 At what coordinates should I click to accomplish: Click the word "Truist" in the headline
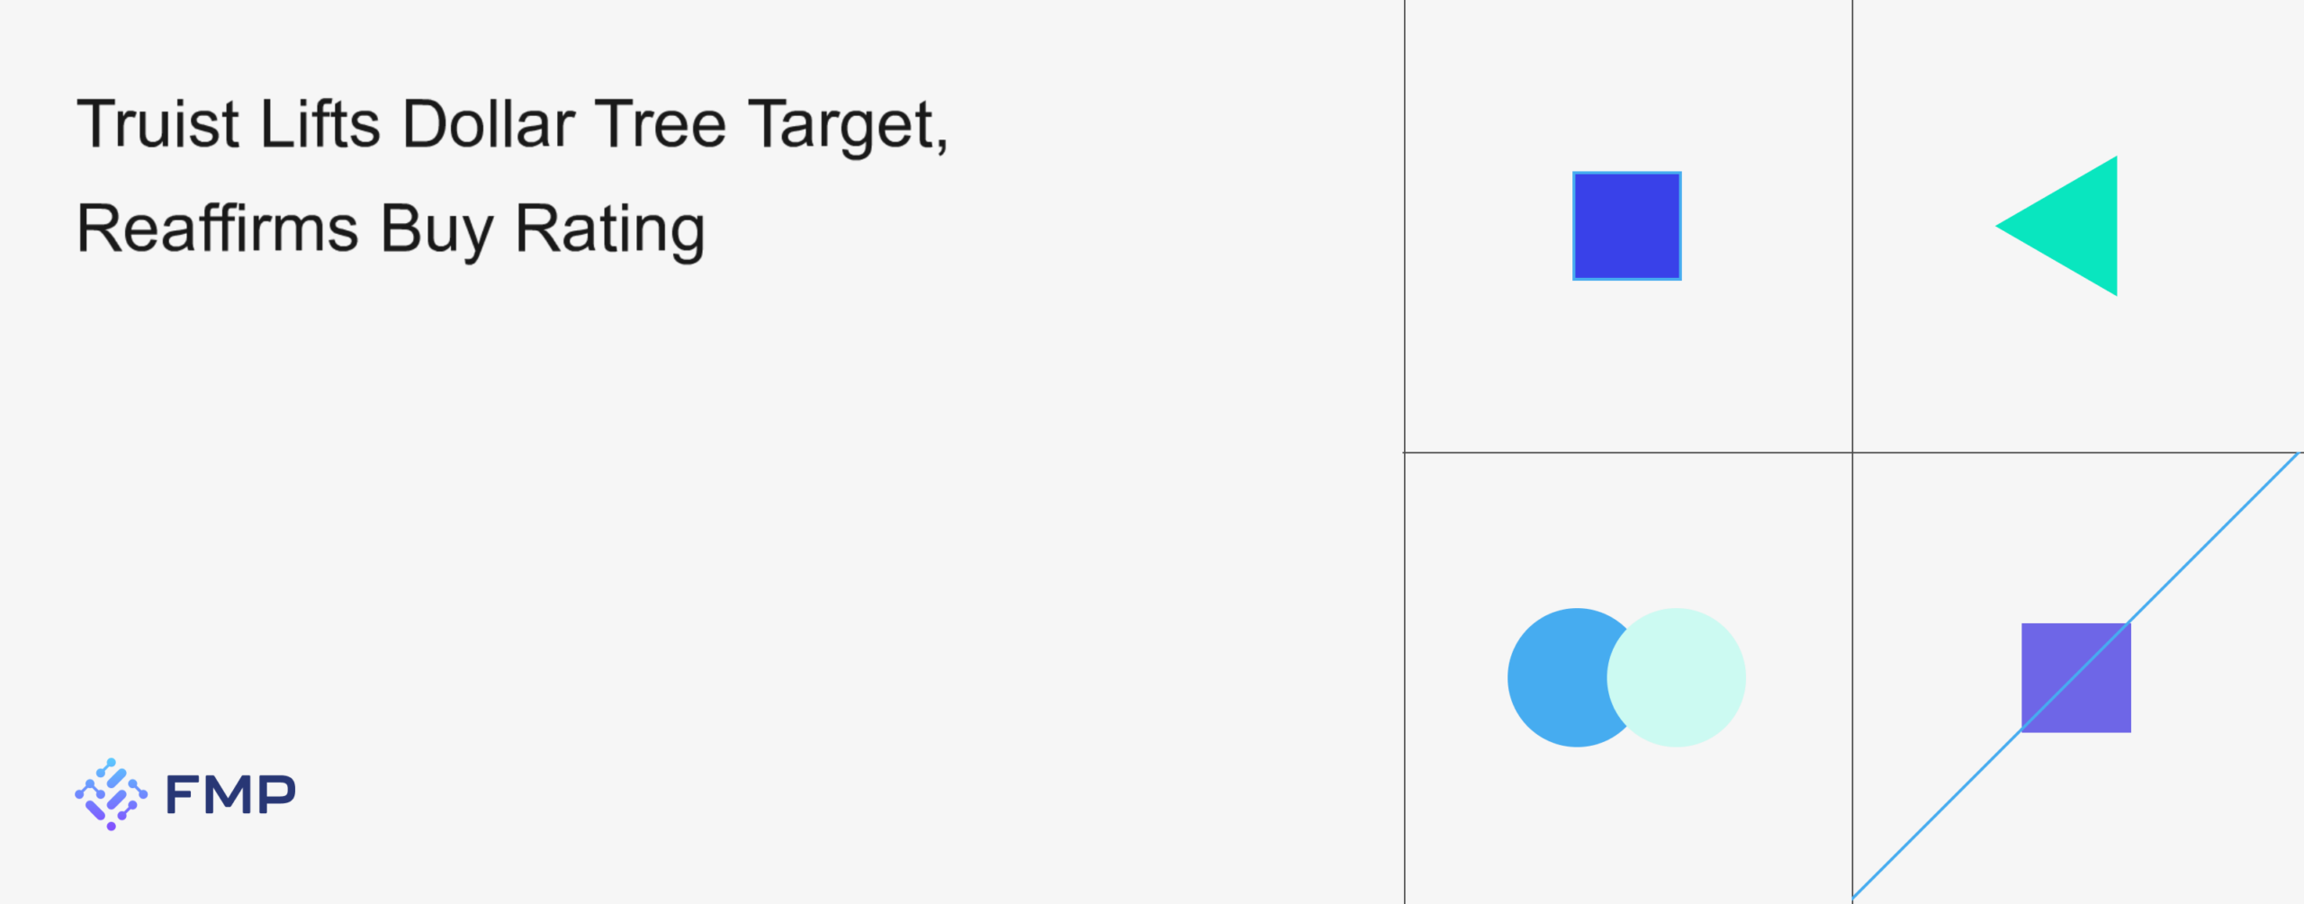point(158,124)
